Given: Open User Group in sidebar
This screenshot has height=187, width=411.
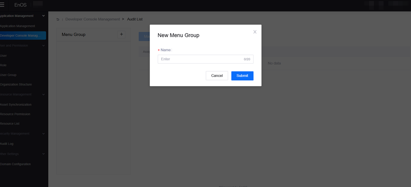Looking at the screenshot, I should [x=8, y=75].
